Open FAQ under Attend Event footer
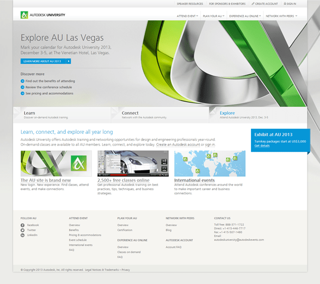Image resolution: width=320 pixels, height=284 pixels. coord(71,250)
